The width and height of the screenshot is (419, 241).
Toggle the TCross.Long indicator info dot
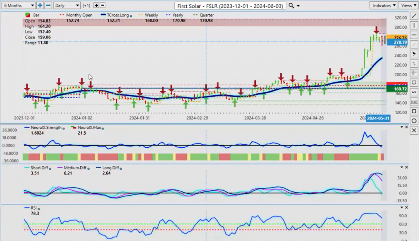[x=131, y=16]
